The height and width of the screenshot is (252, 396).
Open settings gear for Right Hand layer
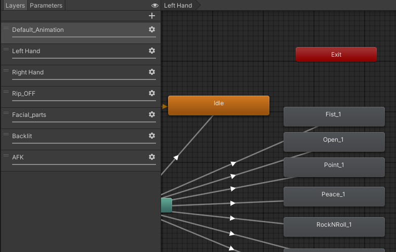(x=152, y=72)
